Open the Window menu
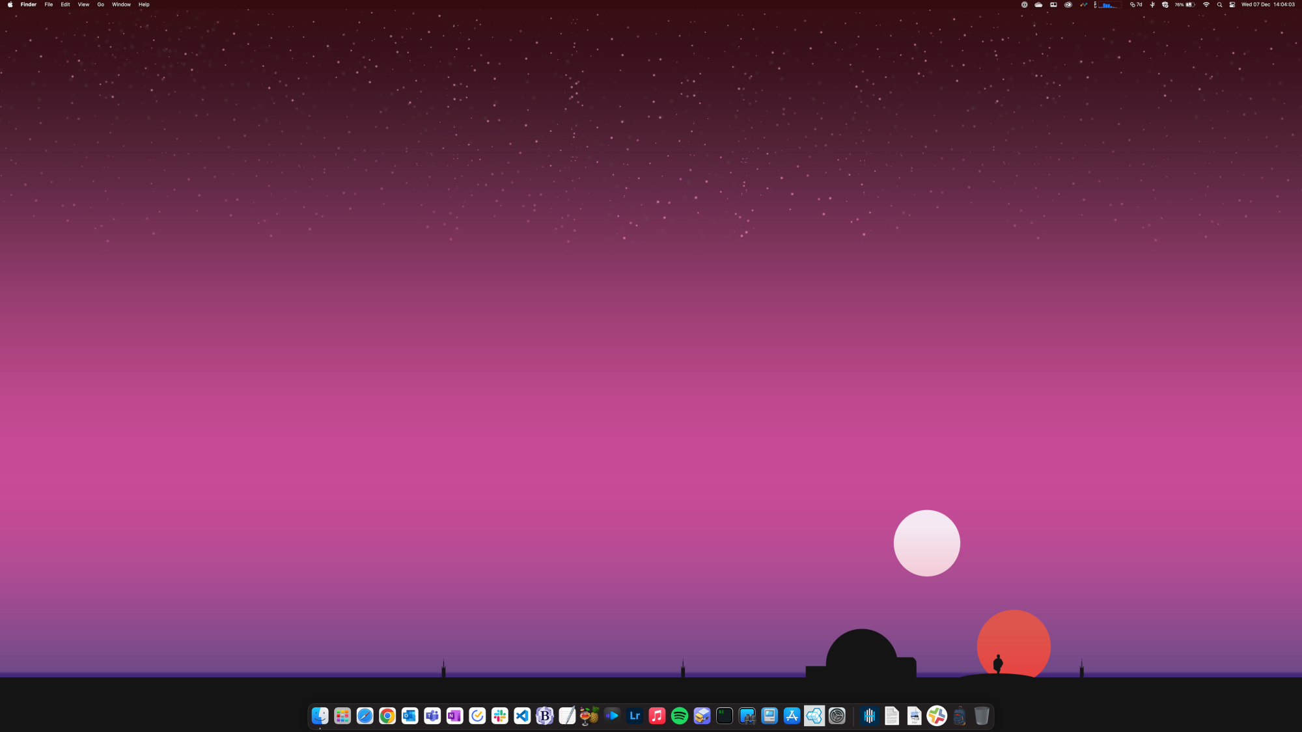Screen dimensions: 1302x732 tap(121, 5)
